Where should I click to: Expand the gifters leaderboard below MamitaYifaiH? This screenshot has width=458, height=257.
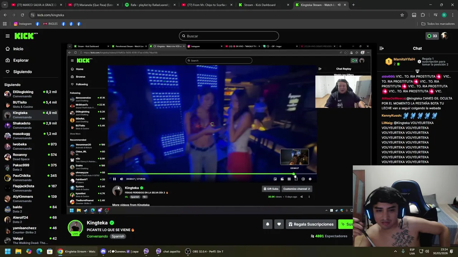pyautogui.click(x=417, y=71)
